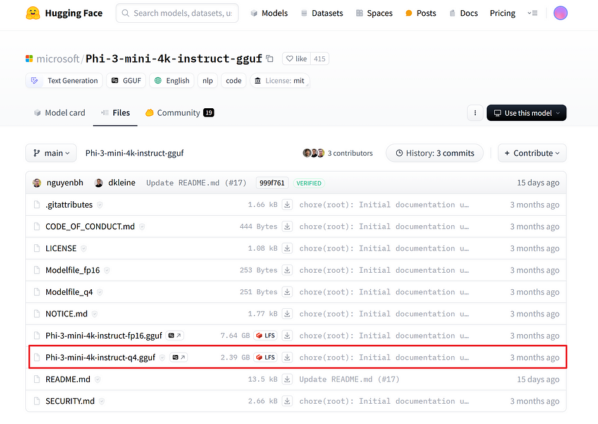Expand the Use this model dropdown
Viewport: 598px width, 424px height.
tap(526, 113)
